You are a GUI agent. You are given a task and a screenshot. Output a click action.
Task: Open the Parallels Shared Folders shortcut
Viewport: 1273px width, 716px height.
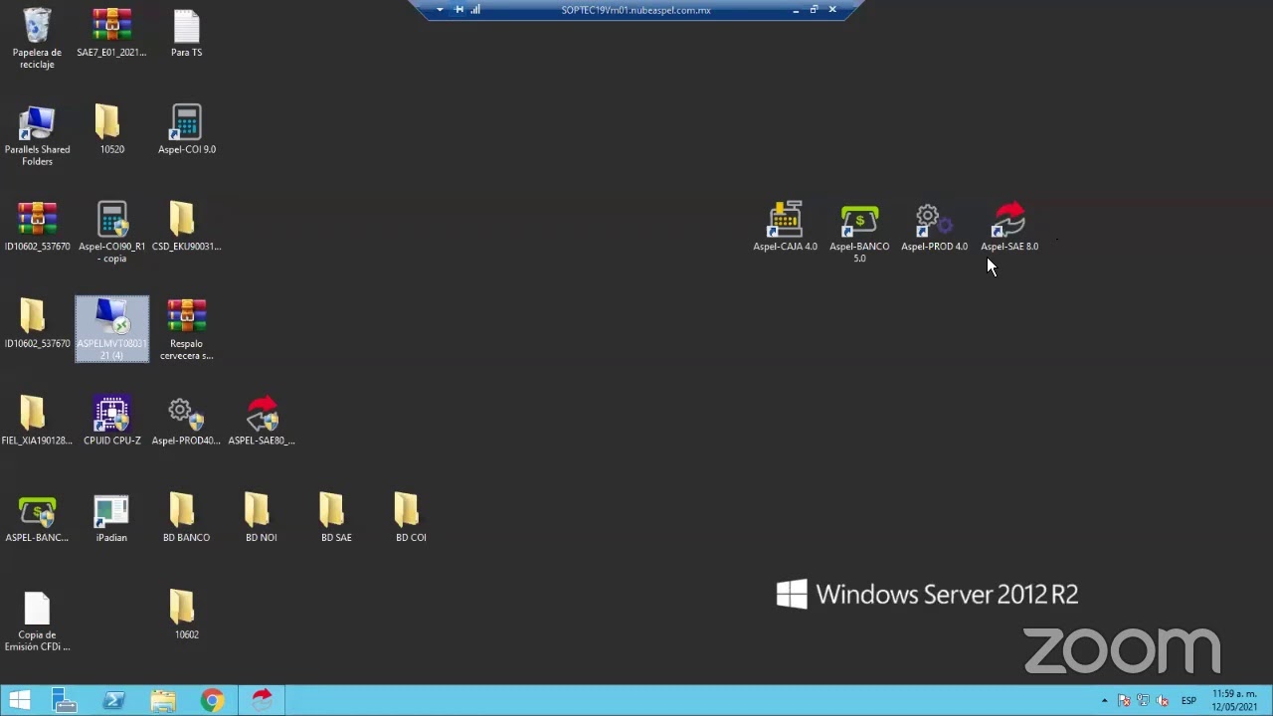37,135
